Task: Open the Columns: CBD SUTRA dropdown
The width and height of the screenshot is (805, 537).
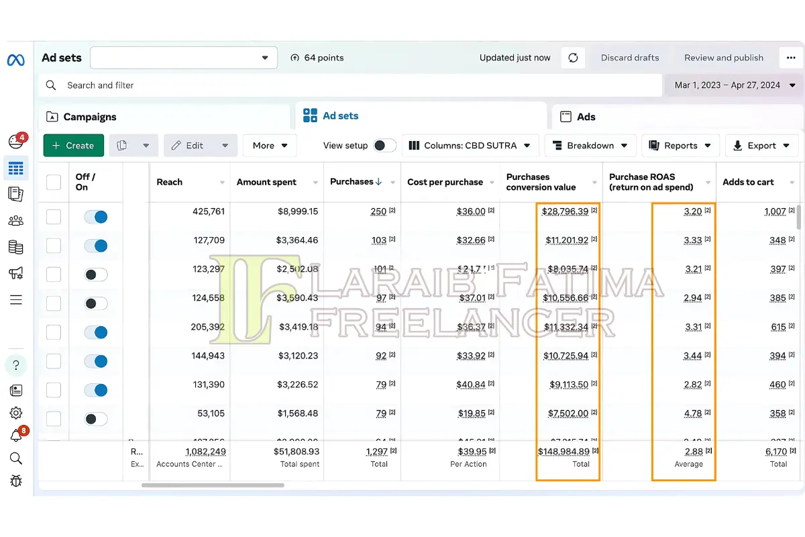Action: [470, 146]
